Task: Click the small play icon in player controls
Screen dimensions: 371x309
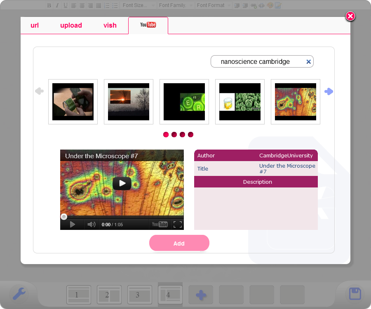Action: click(x=73, y=225)
